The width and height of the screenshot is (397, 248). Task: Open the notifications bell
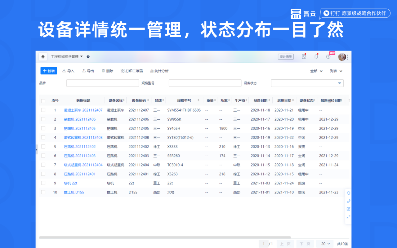(316, 56)
